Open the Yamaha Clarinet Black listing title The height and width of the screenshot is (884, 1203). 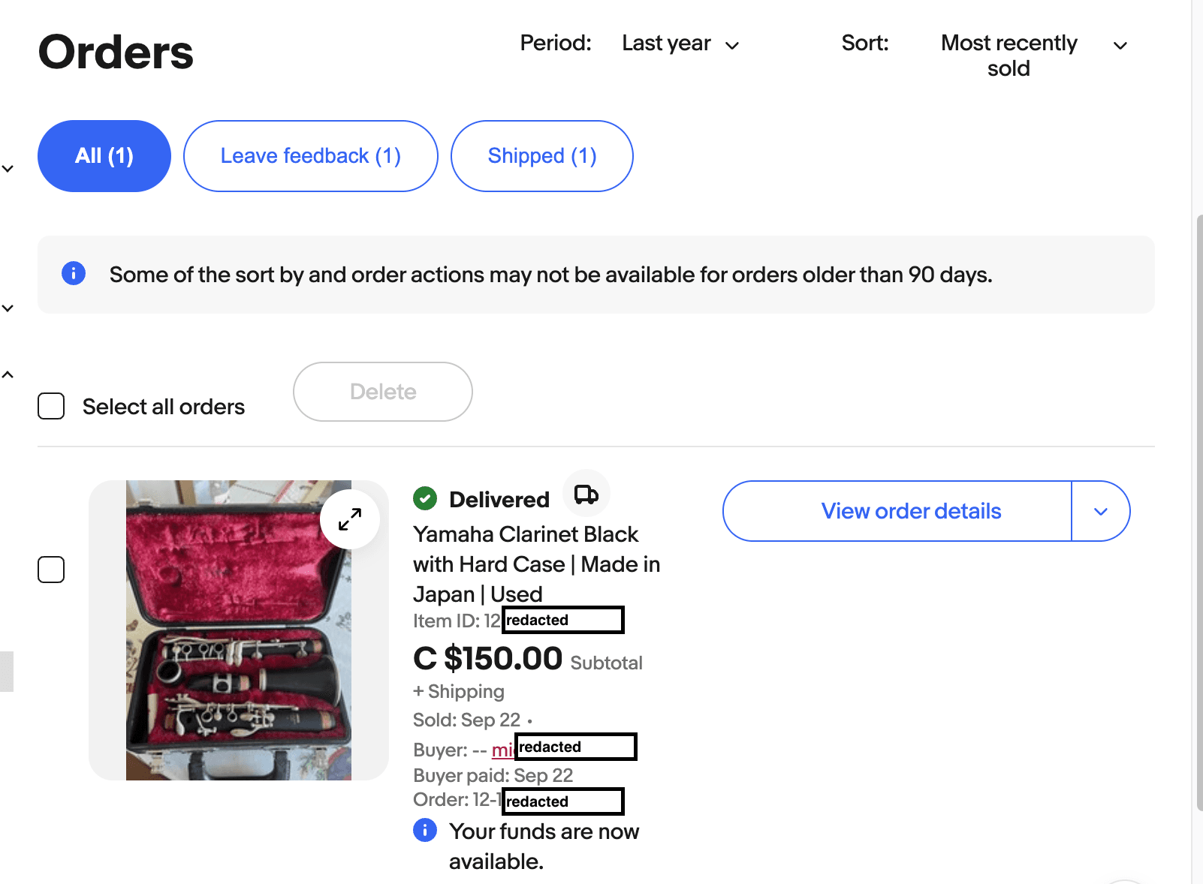(x=536, y=564)
